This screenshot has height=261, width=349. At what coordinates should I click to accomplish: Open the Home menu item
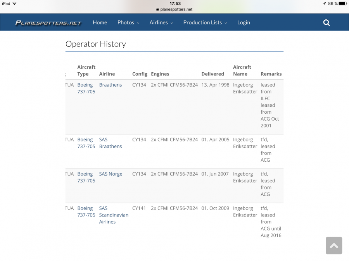point(100,22)
